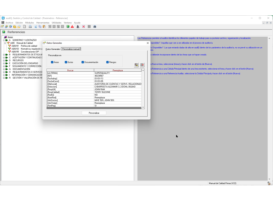Click the delete row icon in dialog
This screenshot has width=273, height=204.
[x=142, y=65]
